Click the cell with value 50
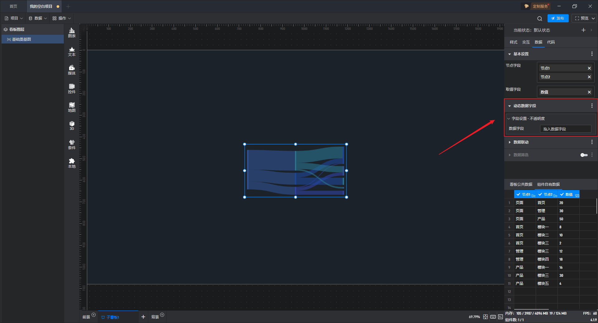Image resolution: width=598 pixels, height=323 pixels. click(x=568, y=219)
